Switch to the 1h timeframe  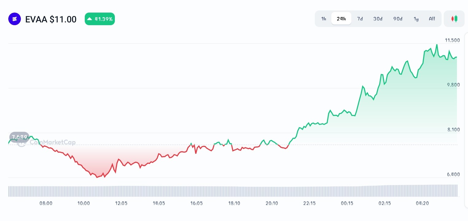coord(324,19)
